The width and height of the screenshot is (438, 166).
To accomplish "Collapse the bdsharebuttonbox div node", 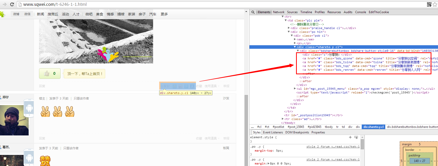I will coord(298,51).
